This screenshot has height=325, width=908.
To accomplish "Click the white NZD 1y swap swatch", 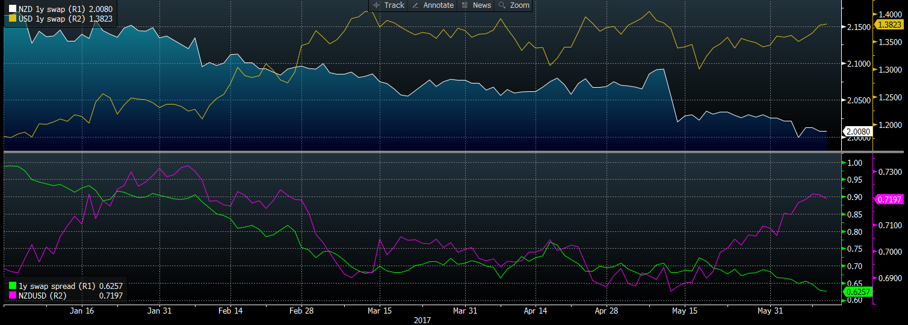I will point(13,10).
